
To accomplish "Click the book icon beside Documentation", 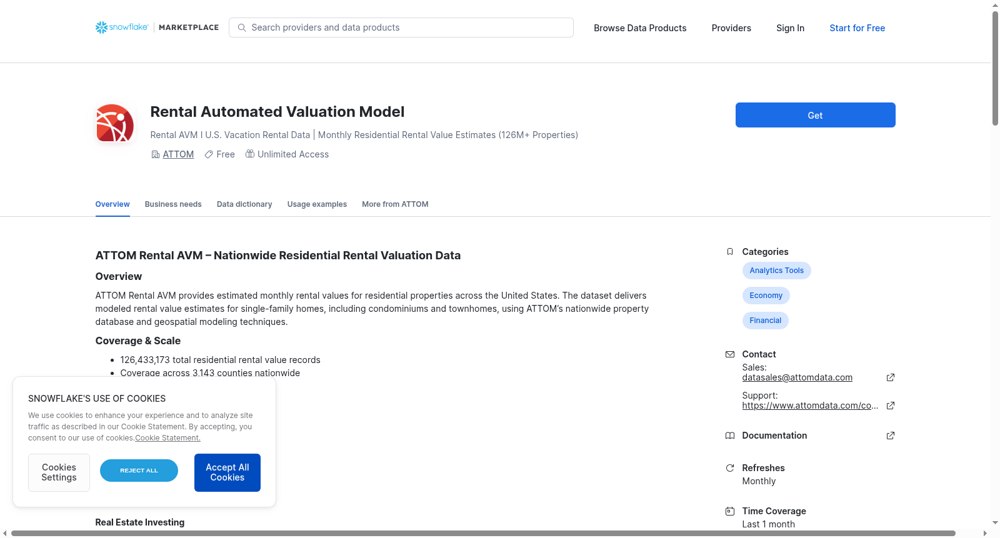I will pos(729,436).
